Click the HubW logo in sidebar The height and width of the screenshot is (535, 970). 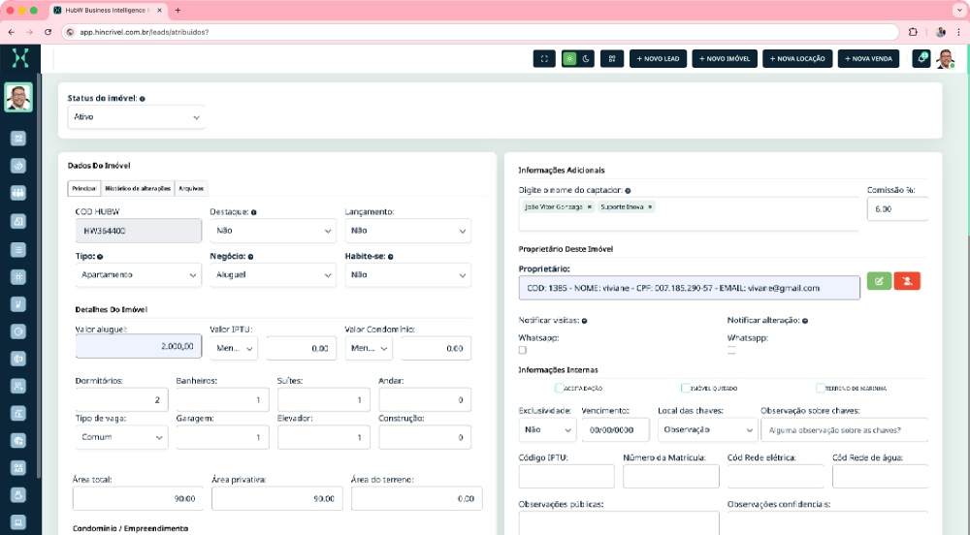coord(19,58)
